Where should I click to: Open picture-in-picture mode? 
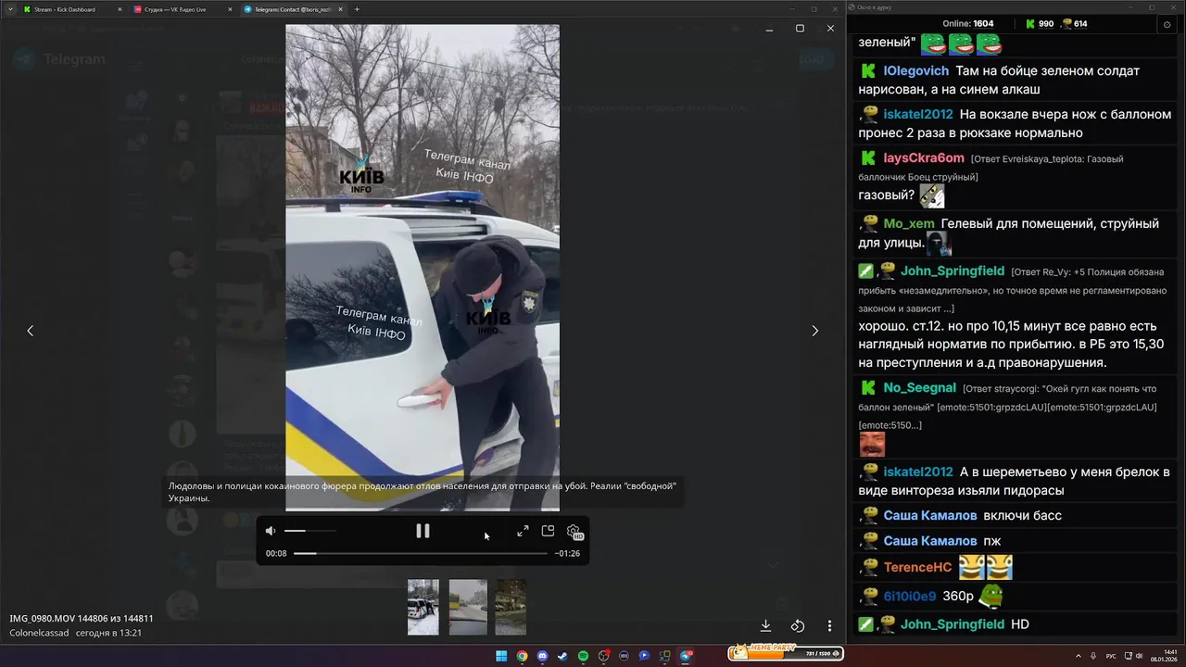(548, 531)
